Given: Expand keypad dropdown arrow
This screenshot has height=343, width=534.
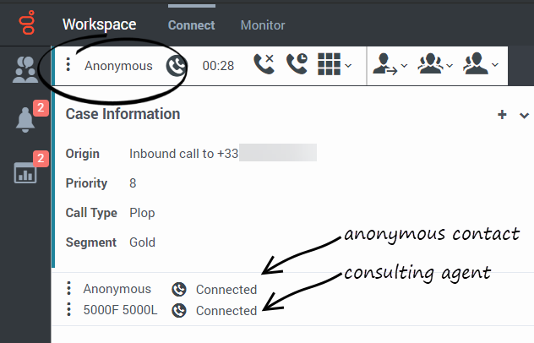Looking at the screenshot, I should (348, 65).
